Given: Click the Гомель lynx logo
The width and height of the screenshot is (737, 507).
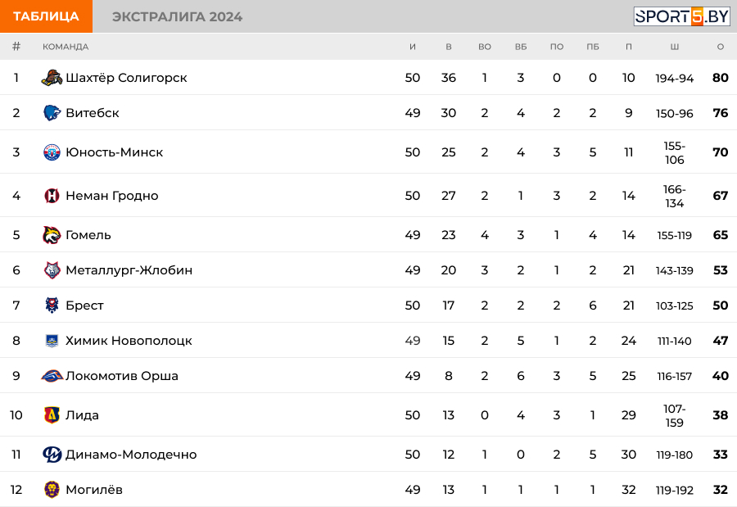Looking at the screenshot, I should coord(52,235).
